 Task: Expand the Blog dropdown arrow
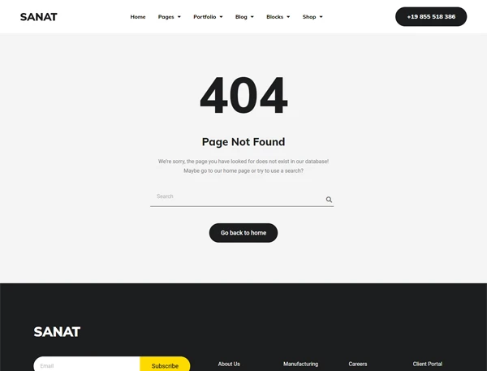pos(252,17)
